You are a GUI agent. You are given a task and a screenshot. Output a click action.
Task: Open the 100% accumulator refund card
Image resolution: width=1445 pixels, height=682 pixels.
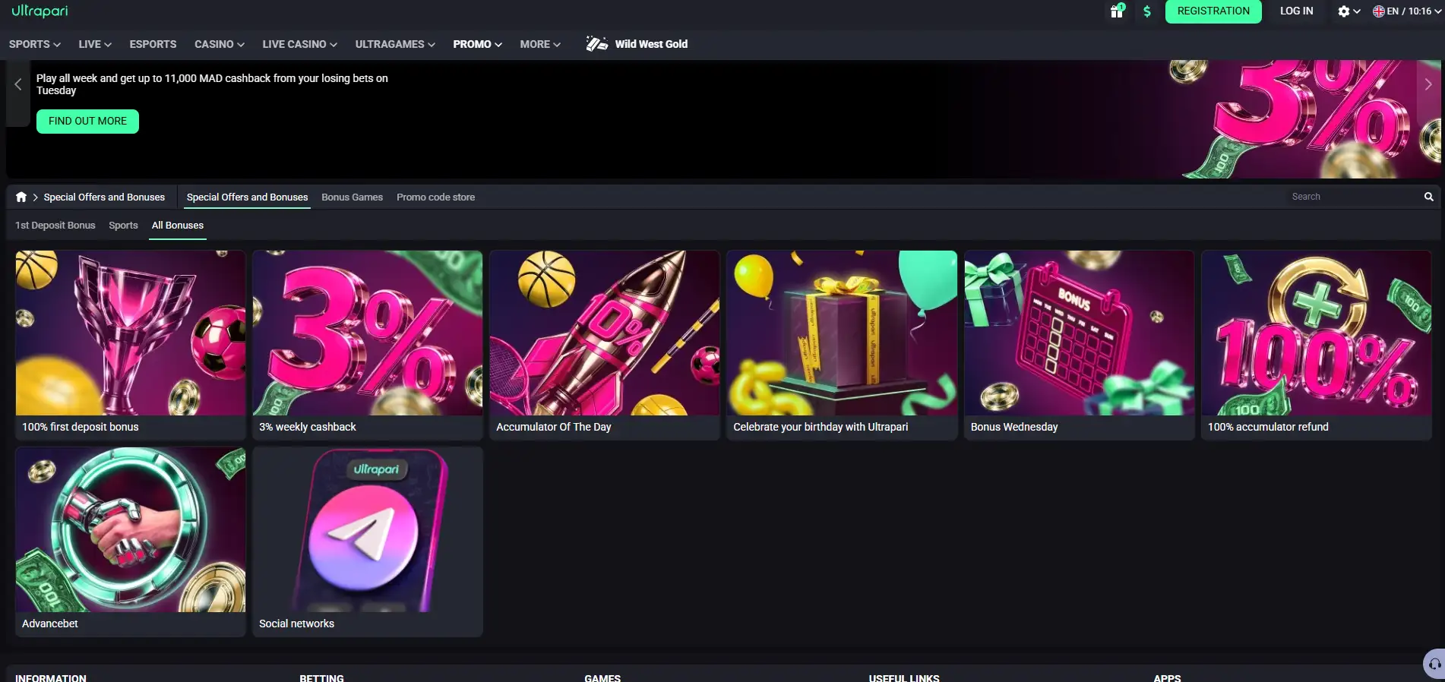[1317, 345]
